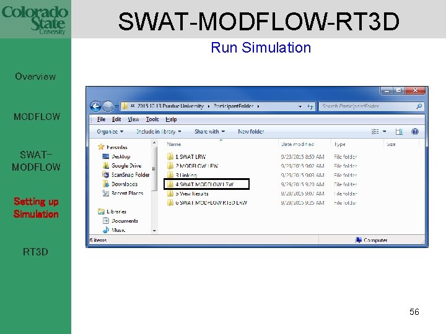
Task: Go back with the Explorer back arrow
Action: pos(96,106)
